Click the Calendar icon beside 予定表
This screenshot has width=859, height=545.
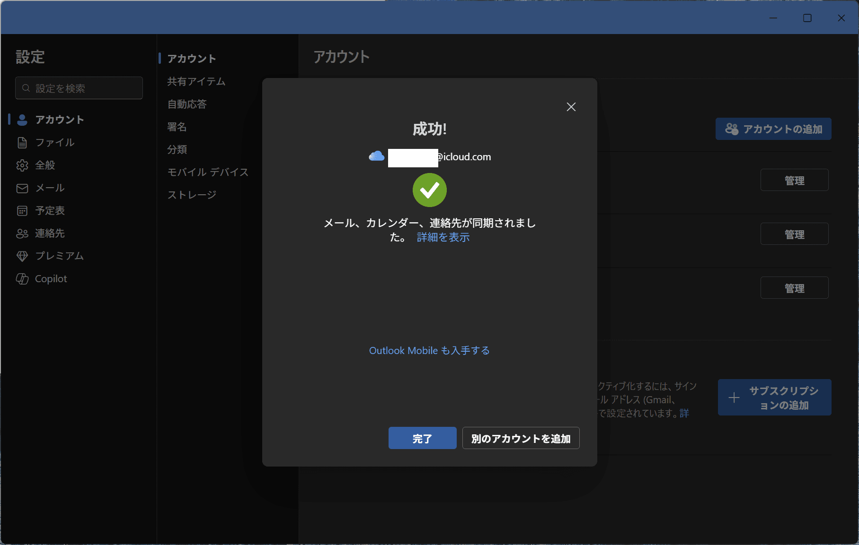[22, 211]
